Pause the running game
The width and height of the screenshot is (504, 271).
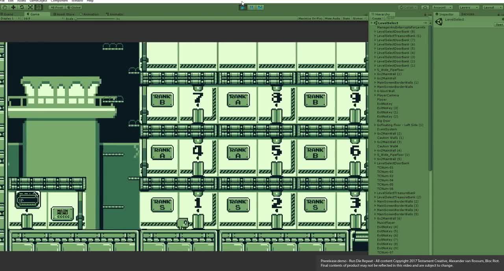252,7
